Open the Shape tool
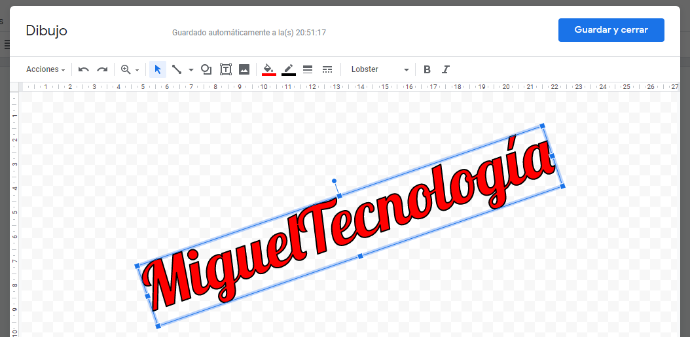Screen dimensions: 690x337 click(206, 69)
